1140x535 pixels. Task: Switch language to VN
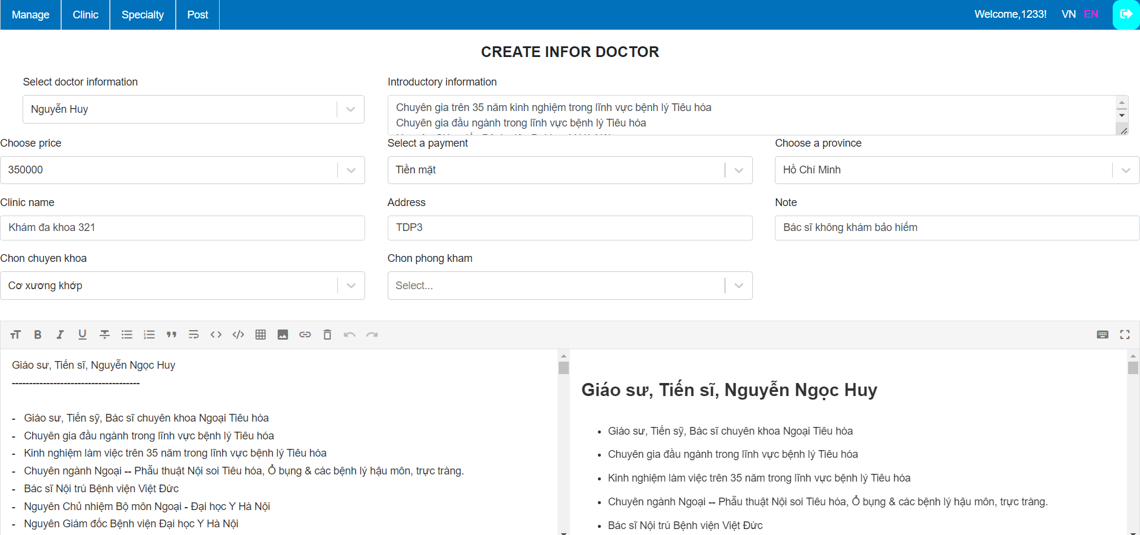click(x=1068, y=14)
